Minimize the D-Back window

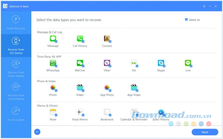(x=210, y=6)
